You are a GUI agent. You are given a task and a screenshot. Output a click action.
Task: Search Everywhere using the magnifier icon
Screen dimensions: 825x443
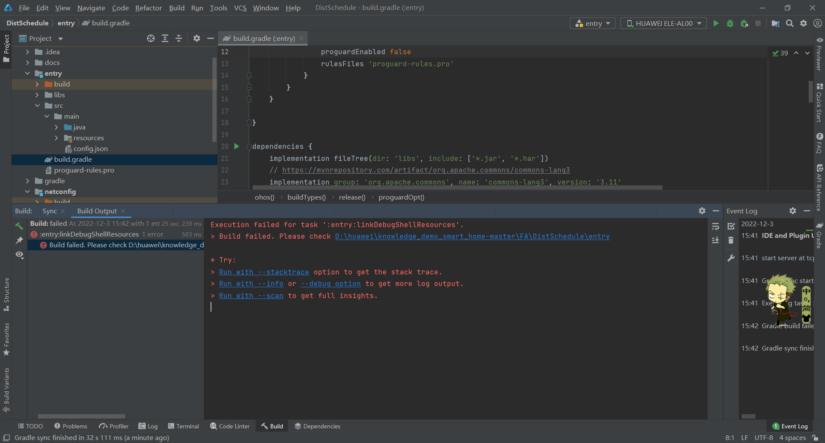[789, 23]
